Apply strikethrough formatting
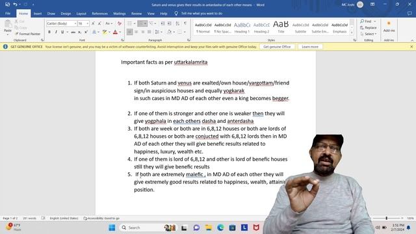Viewport: 416px width, 234px height. point(73,32)
